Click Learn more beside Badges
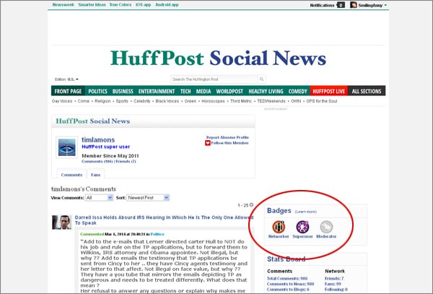 (306, 212)
